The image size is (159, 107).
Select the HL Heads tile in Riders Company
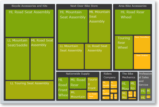pos(106,85)
